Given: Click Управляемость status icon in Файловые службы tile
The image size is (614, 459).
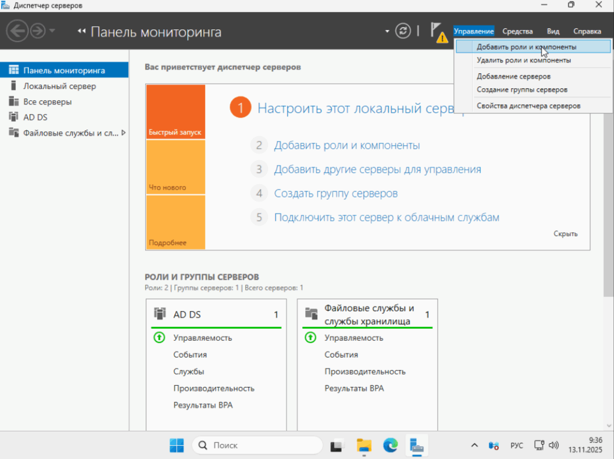Looking at the screenshot, I should 311,337.
